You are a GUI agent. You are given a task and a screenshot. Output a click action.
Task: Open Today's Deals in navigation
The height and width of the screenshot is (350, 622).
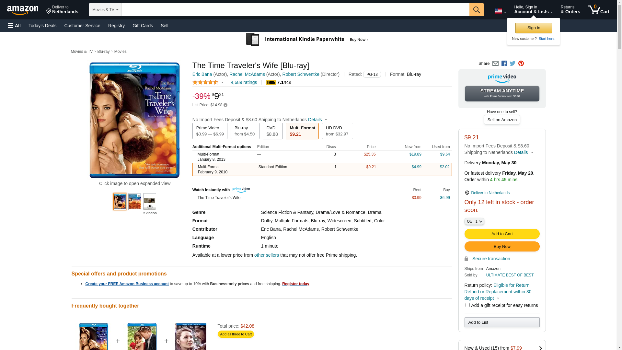[x=42, y=26]
